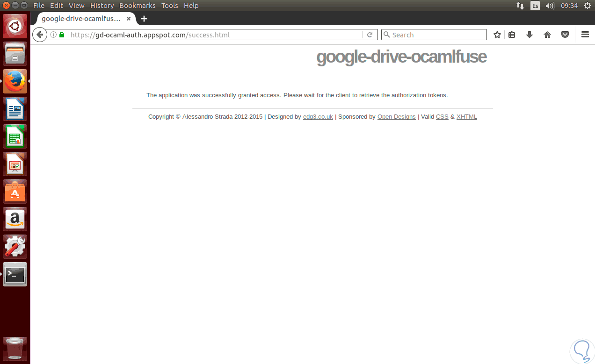Viewport: 595px width, 364px height.
Task: Open the Edit menu
Action: point(57,6)
